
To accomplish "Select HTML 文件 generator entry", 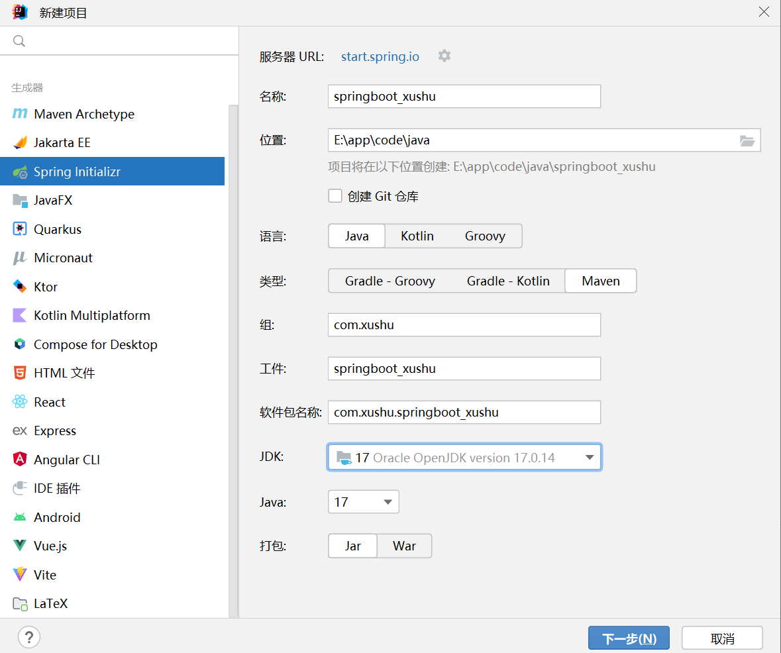I will click(113, 373).
